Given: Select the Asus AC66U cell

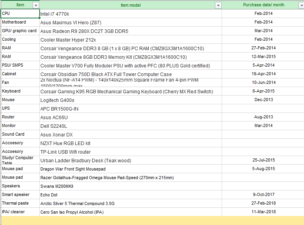Looking at the screenshot, I should [131, 117].
